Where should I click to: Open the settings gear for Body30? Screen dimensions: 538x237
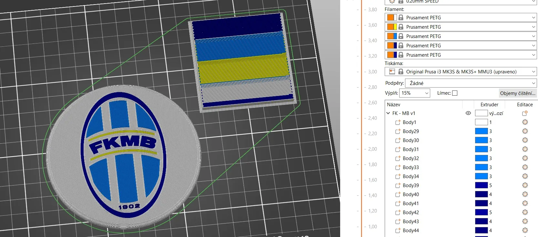525,140
